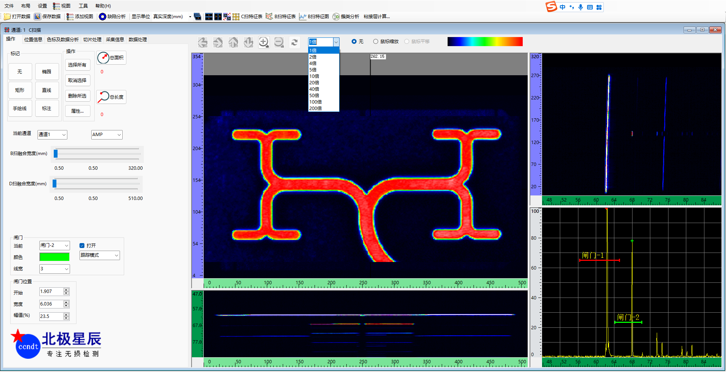Select 鼠标缩放 radio button
The width and height of the screenshot is (726, 372).
[375, 42]
